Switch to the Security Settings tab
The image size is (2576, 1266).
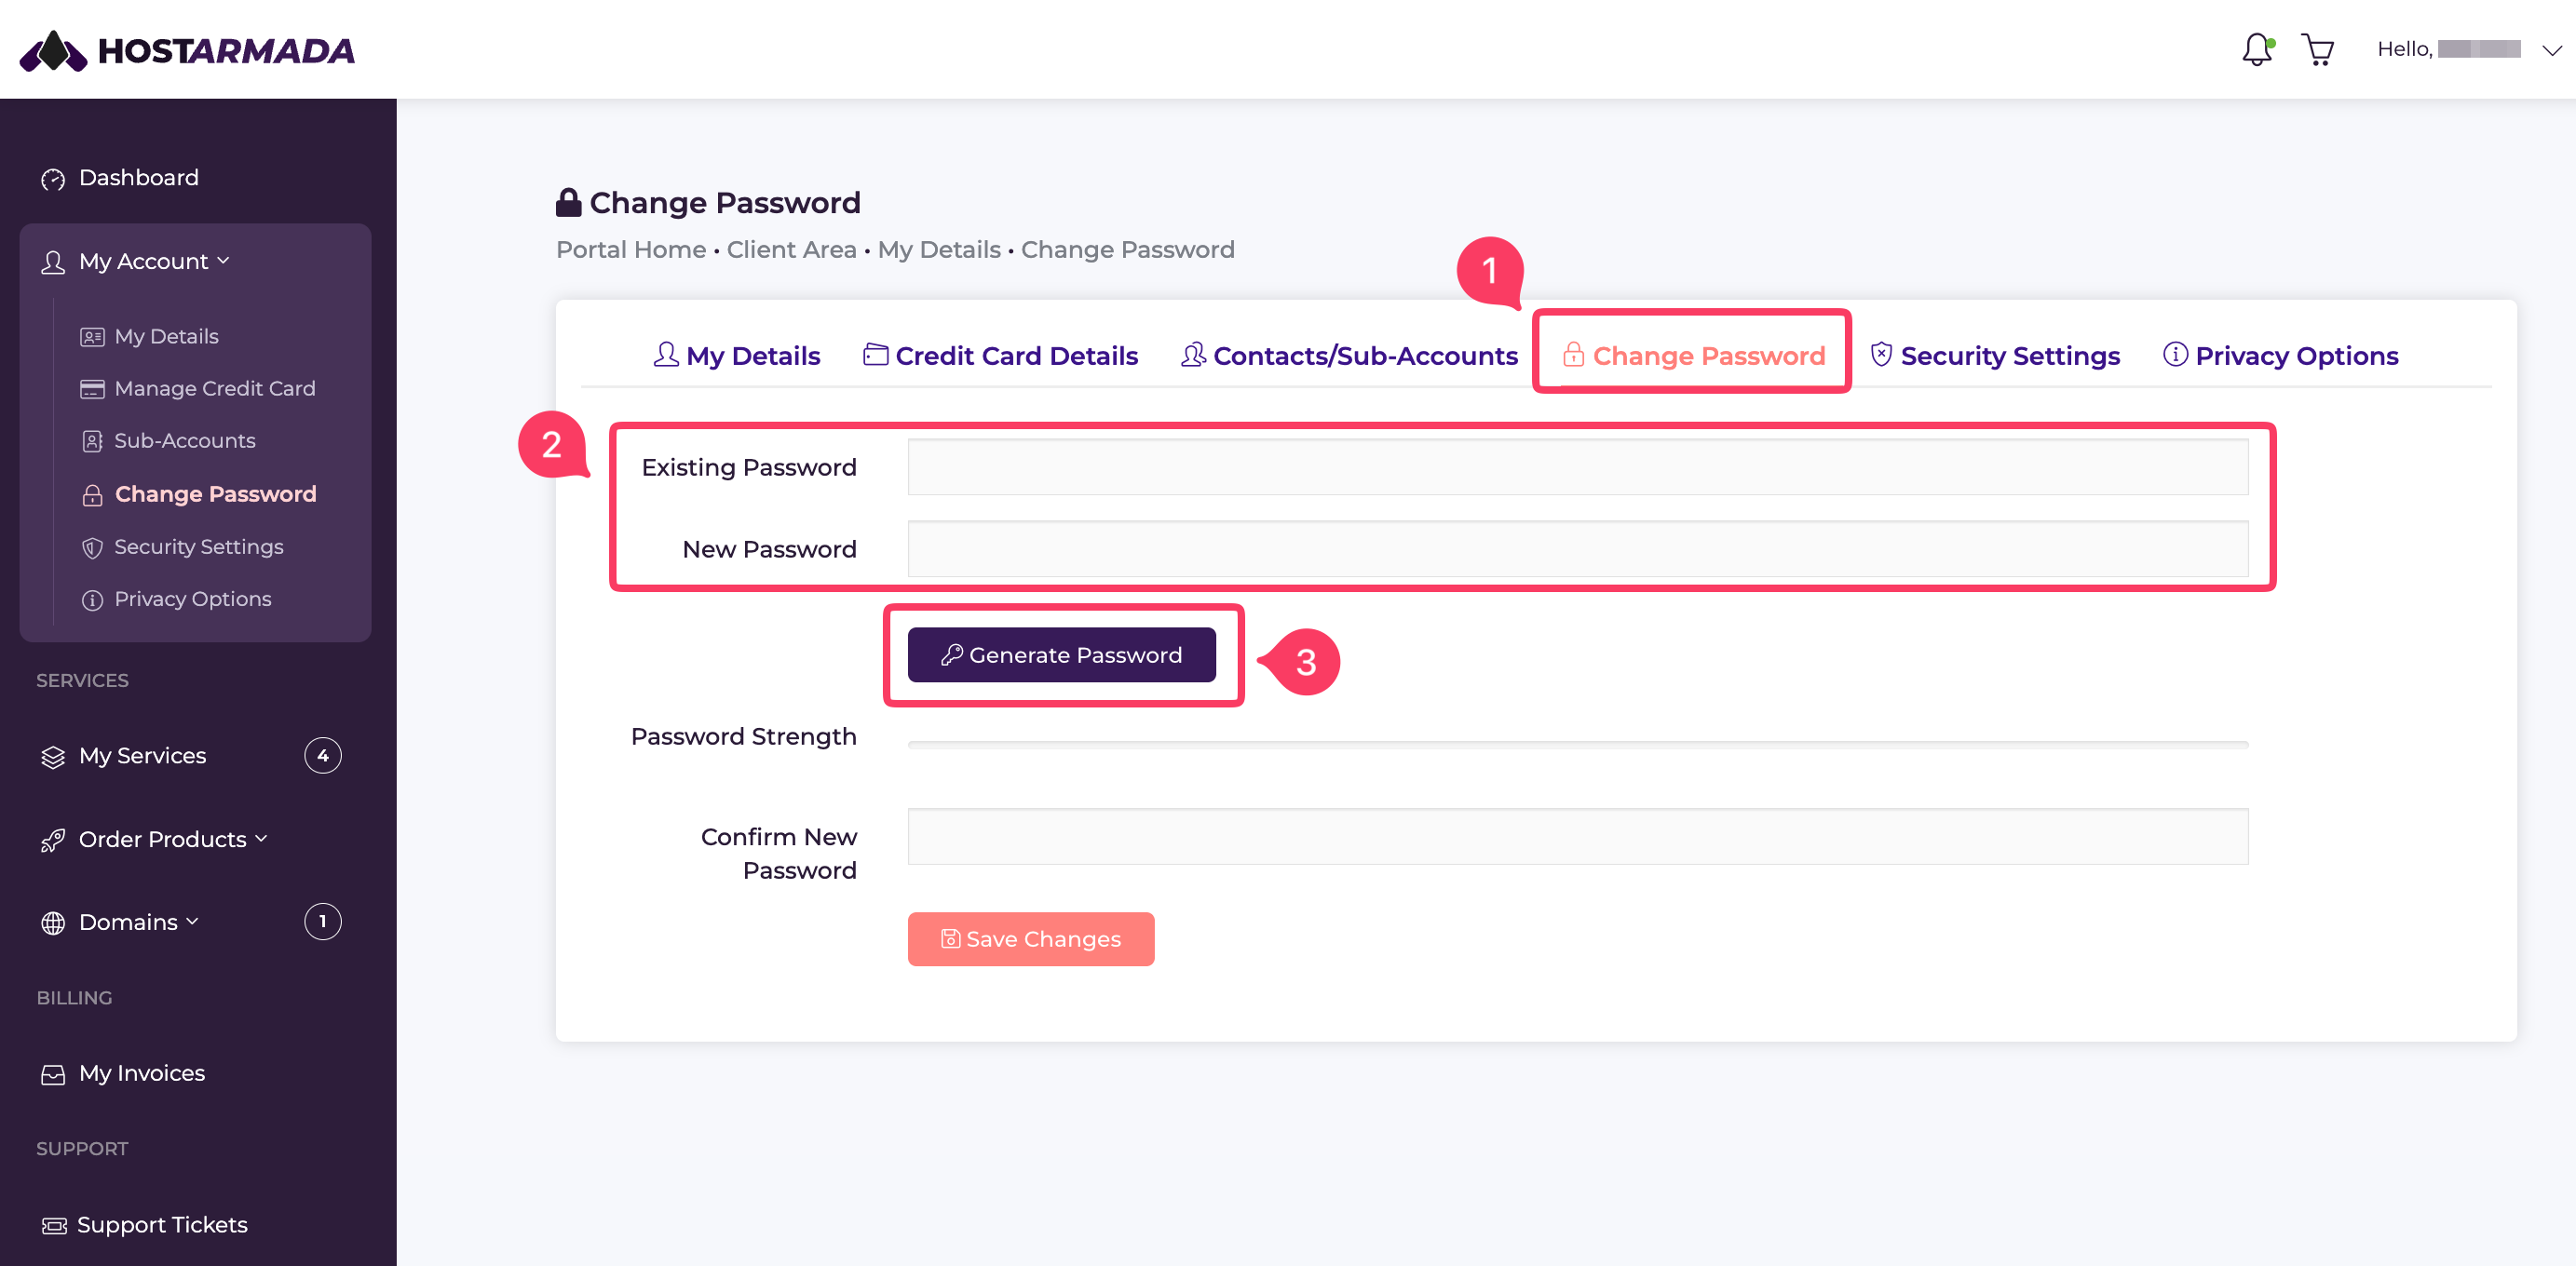click(x=1995, y=356)
